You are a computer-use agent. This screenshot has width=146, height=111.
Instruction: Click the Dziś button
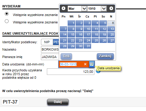(66, 56)
